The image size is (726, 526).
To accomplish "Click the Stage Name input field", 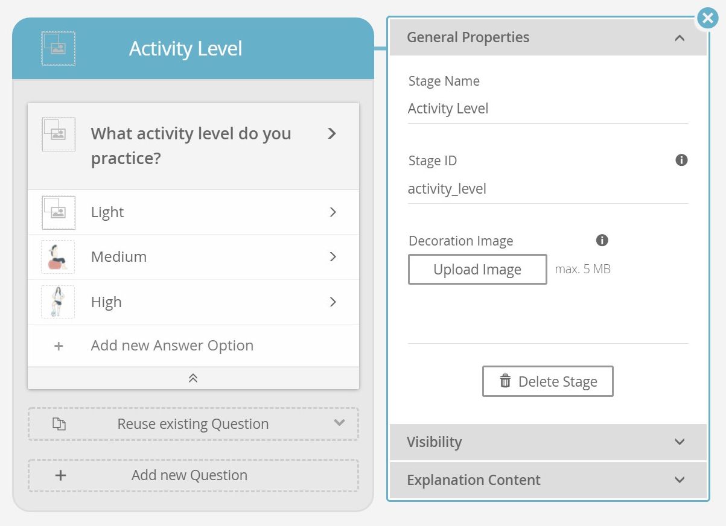I will point(547,109).
